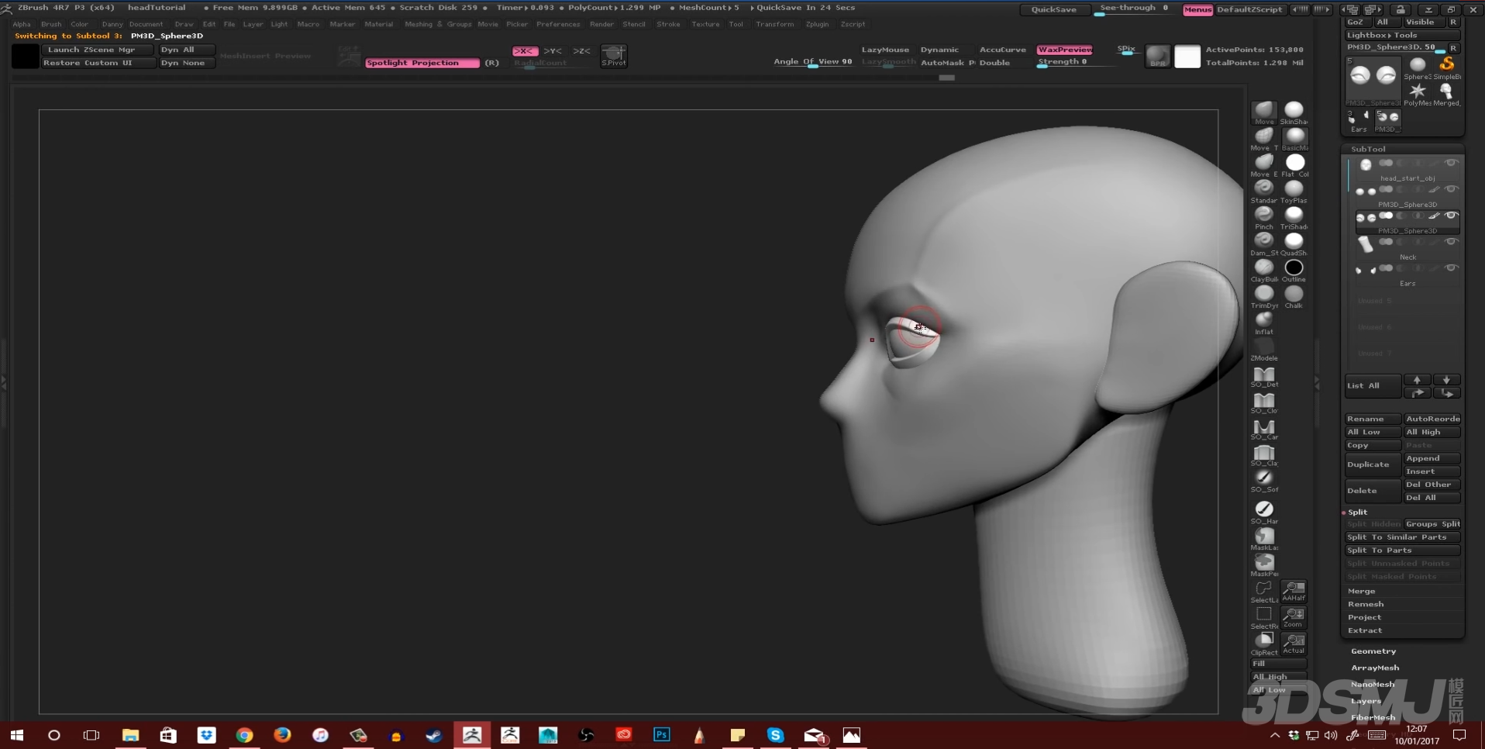Toggle eye of selected PM3D_Sphere3D subtool
Viewport: 1485px width, 749px height.
coord(1451,216)
